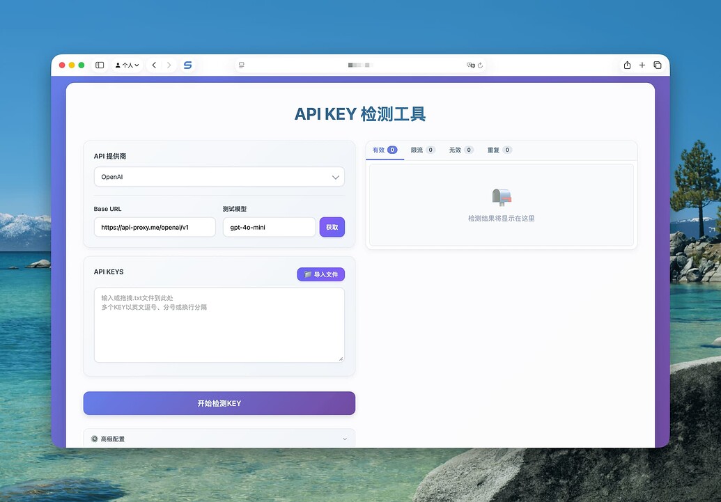Go forward with the forward arrow

(169, 65)
